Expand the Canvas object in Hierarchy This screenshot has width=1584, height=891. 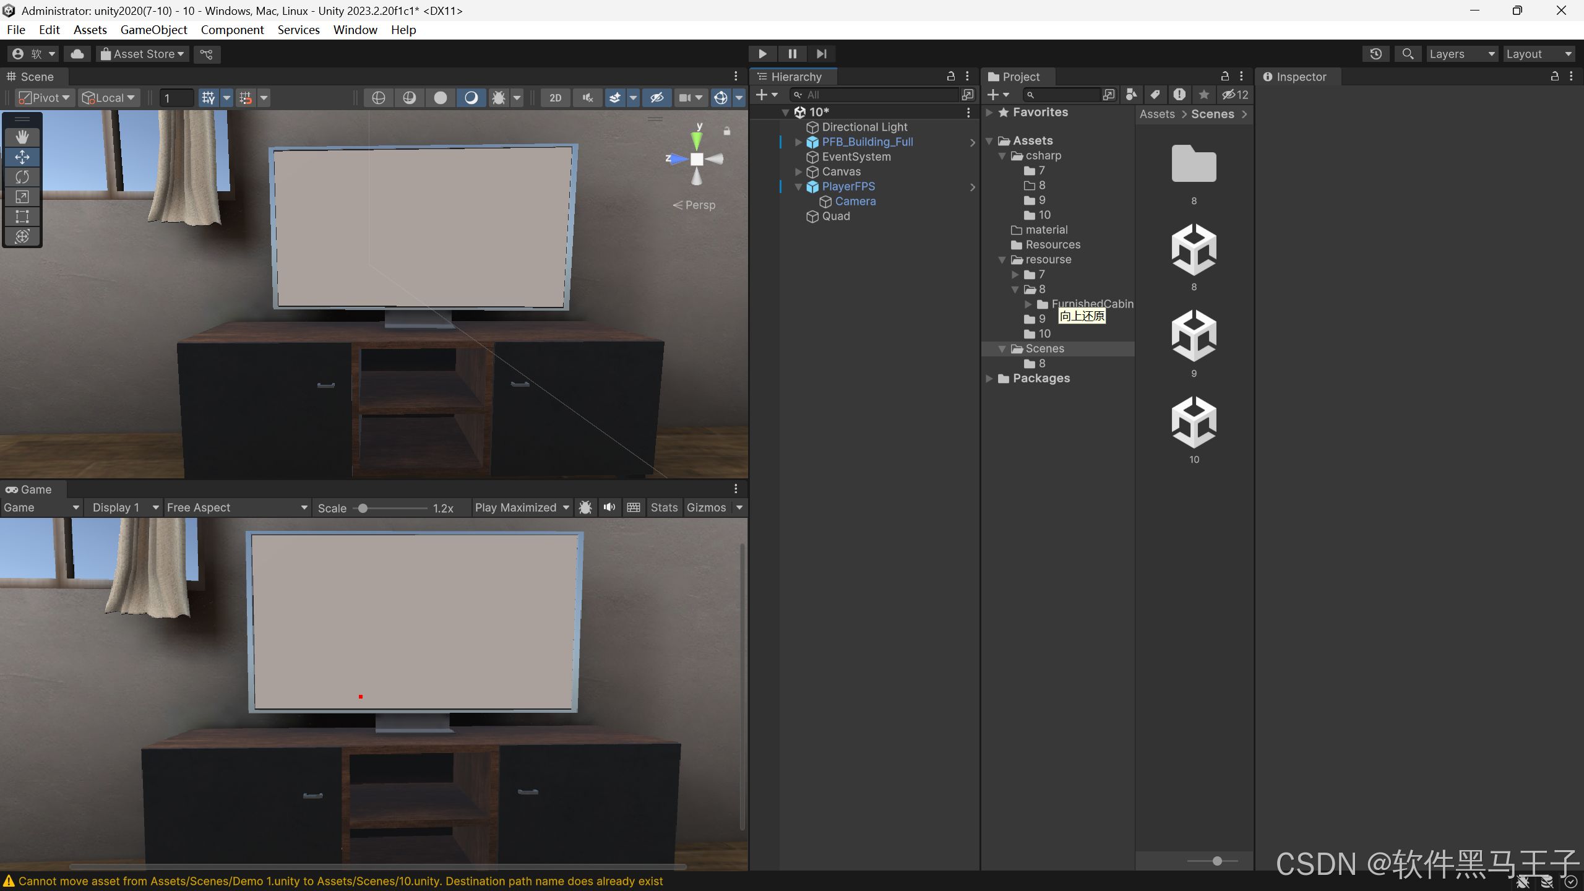tap(799, 171)
